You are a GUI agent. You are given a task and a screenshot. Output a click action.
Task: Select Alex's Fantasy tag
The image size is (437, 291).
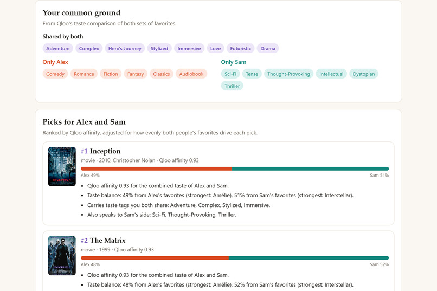click(x=136, y=74)
